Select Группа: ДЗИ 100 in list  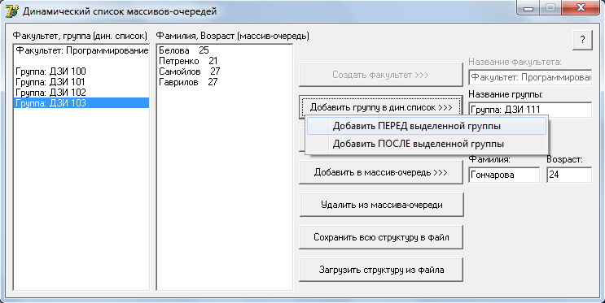click(x=81, y=71)
